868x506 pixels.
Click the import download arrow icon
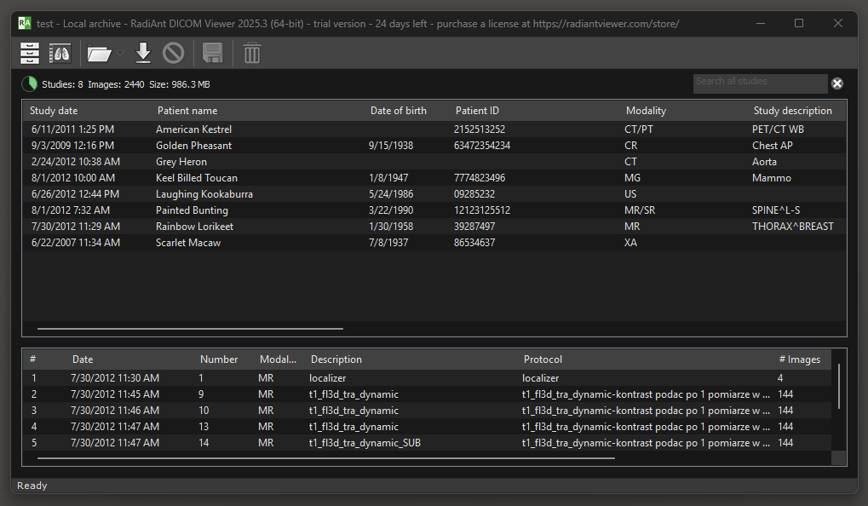[143, 54]
